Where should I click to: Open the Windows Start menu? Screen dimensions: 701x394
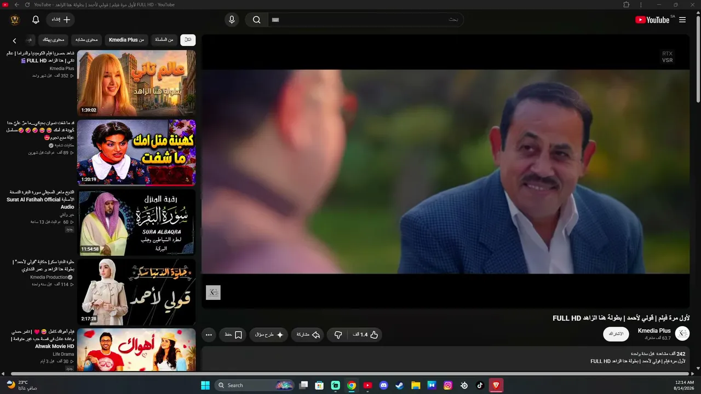point(205,385)
